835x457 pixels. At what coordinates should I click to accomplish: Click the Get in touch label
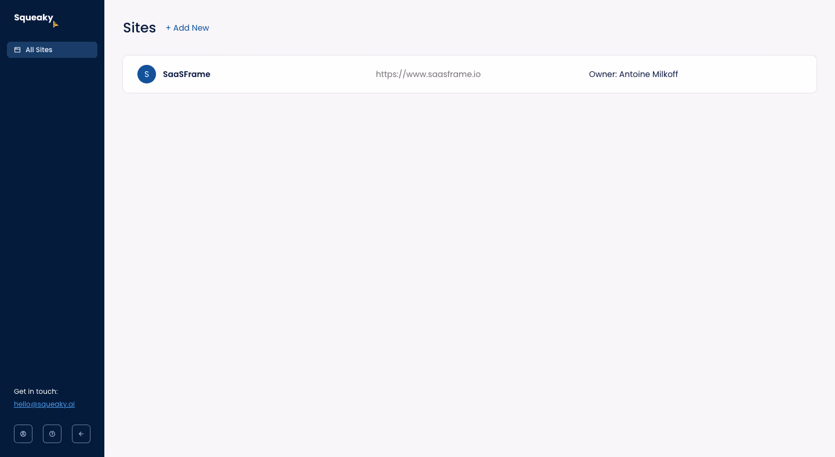click(x=36, y=392)
